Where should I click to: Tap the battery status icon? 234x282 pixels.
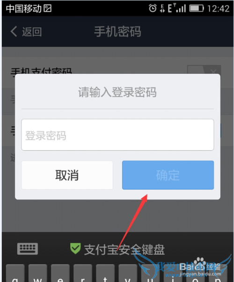197,8
